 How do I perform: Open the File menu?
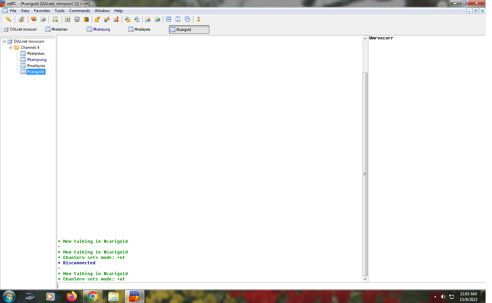(13, 11)
